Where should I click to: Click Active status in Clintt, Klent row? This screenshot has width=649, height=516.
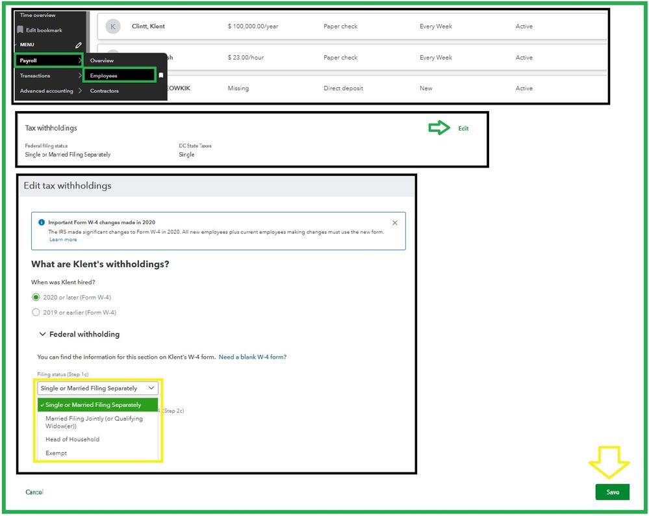524,26
